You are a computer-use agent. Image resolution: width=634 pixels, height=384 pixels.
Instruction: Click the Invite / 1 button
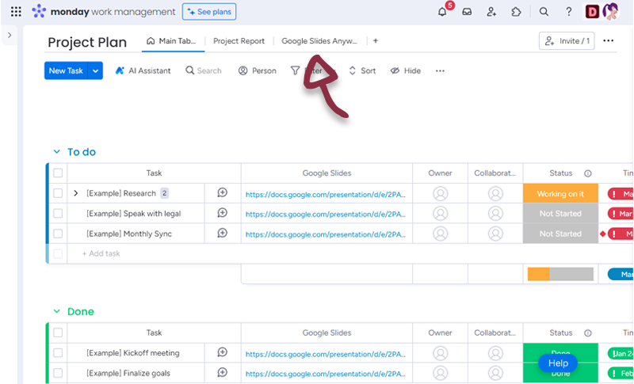pos(567,41)
